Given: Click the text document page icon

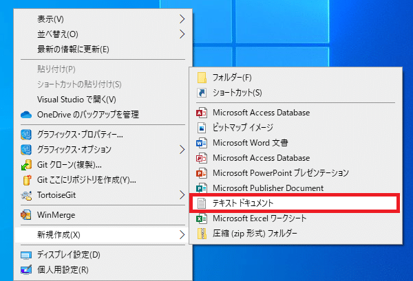Looking at the screenshot, I should pyautogui.click(x=202, y=203).
